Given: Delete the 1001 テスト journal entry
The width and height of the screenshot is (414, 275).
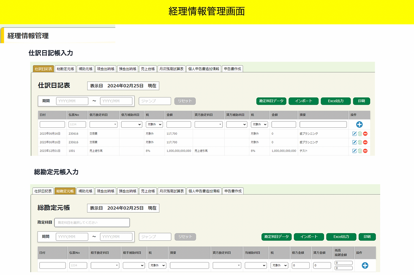Looking at the screenshot, I should point(365,151).
